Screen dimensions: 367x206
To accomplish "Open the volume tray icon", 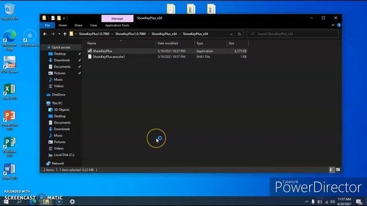I will click(333, 201).
